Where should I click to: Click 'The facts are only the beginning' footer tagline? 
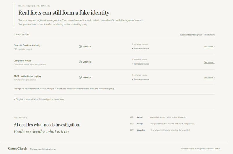tap(43, 149)
